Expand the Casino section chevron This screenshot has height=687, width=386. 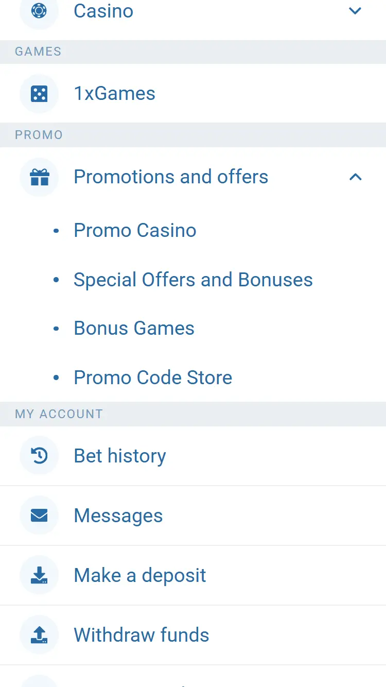(x=355, y=11)
